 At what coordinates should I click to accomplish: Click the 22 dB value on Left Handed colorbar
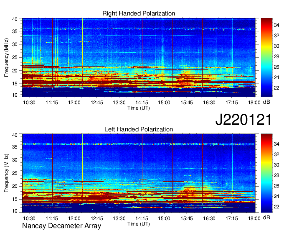pyautogui.click(x=276, y=207)
